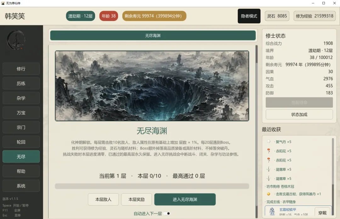Click the 坊市购得 苍梧木冠 entry

[280, 186]
